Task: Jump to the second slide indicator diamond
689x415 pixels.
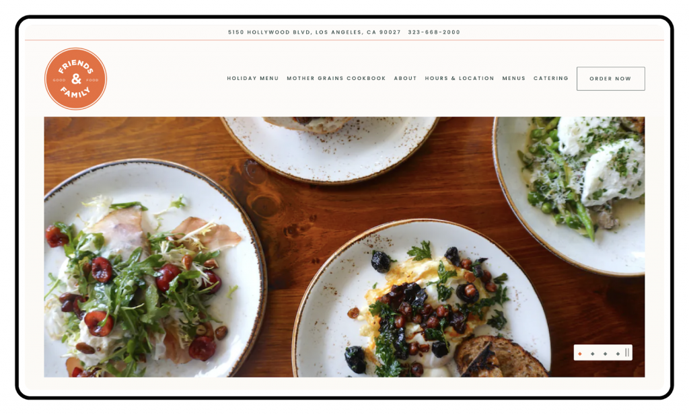Action: [593, 354]
